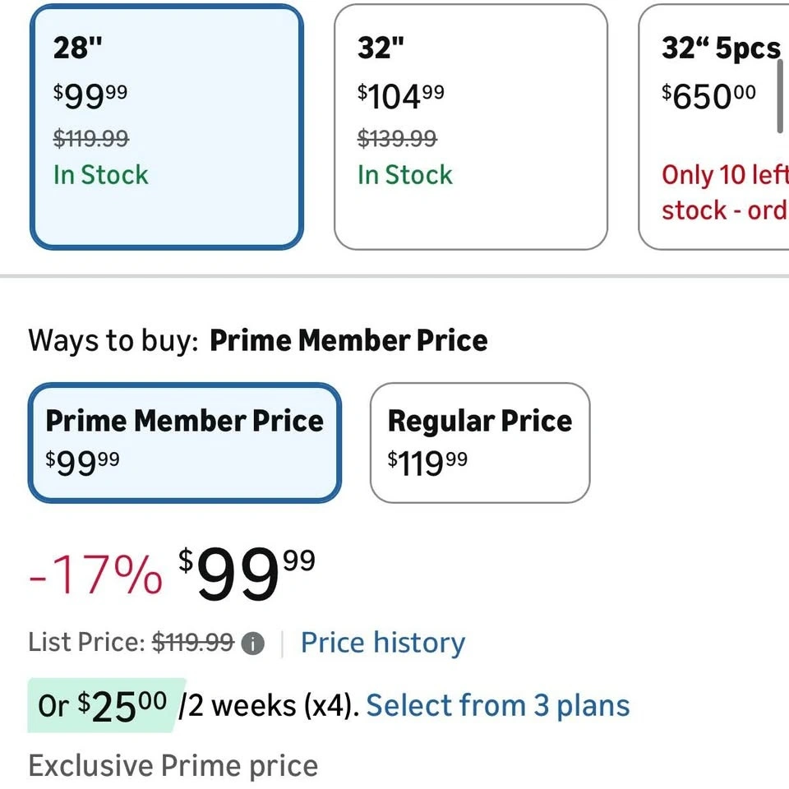Click the "Ways to buy" heading label
Viewport: 789px width, 789px height.
(113, 340)
